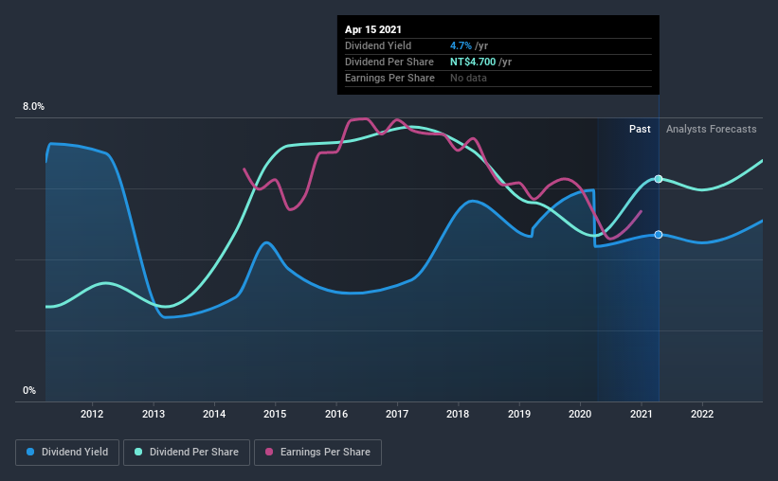Click the 2012 x-axis label

[x=92, y=414]
